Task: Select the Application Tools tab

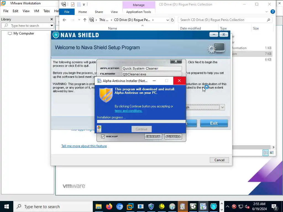Action: point(138,12)
